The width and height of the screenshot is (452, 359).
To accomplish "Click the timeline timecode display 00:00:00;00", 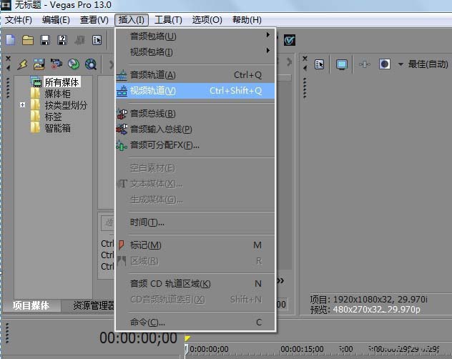I will coord(138,338).
